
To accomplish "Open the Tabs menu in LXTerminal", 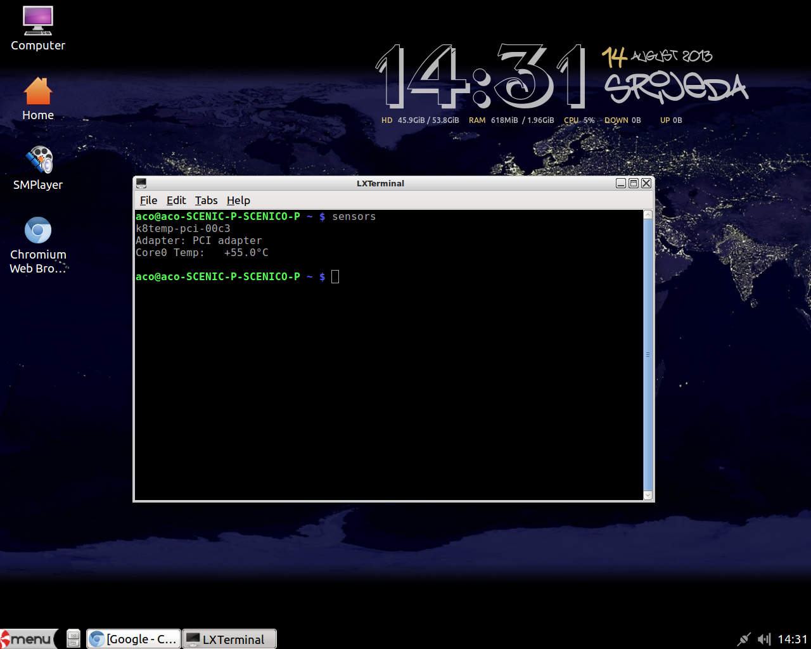I will click(x=206, y=200).
